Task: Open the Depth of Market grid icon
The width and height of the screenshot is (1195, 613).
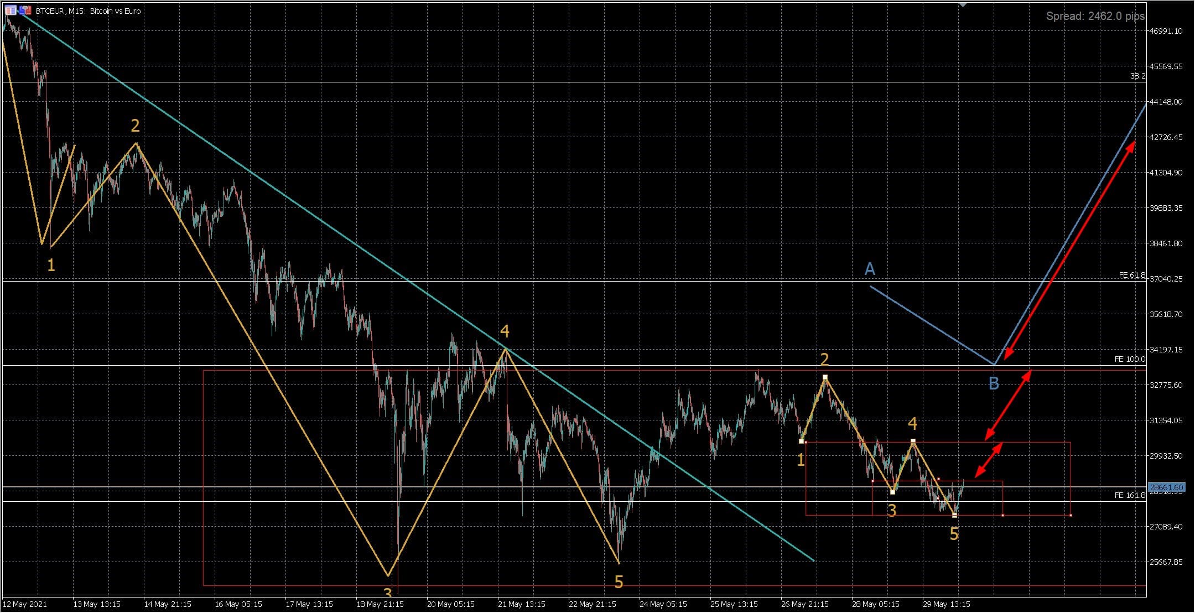Action: (x=11, y=10)
